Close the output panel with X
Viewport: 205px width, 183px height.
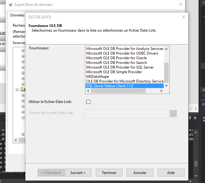tap(195, 118)
